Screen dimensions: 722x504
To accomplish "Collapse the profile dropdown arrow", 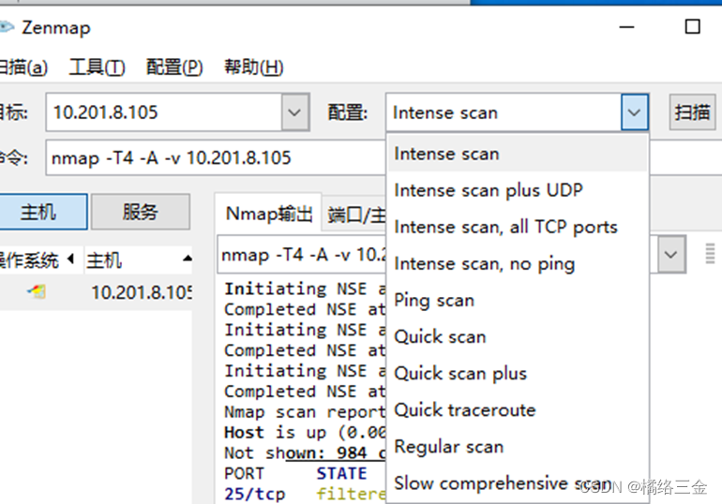I will (x=635, y=112).
